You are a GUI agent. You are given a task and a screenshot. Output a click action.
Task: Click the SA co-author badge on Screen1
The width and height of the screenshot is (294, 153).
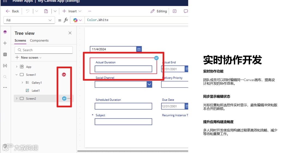(64, 74)
